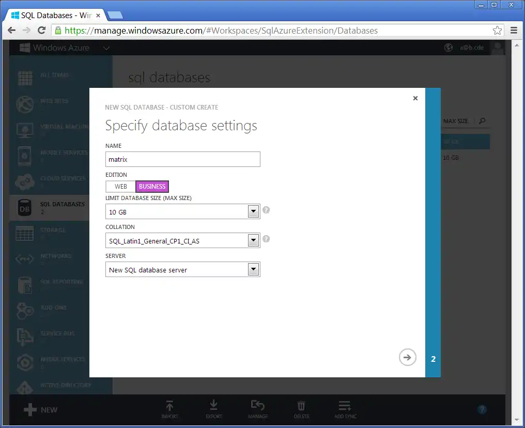Show help for collation setting
Viewport: 525px width, 428px height.
266,239
